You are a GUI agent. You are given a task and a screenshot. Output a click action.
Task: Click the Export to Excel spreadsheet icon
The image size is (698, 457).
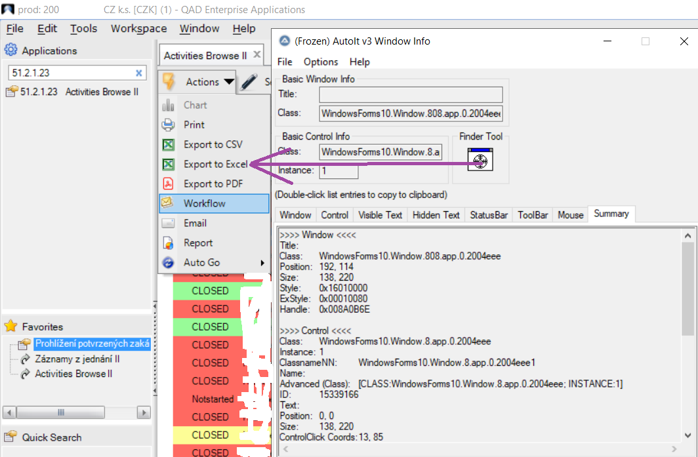pos(168,164)
